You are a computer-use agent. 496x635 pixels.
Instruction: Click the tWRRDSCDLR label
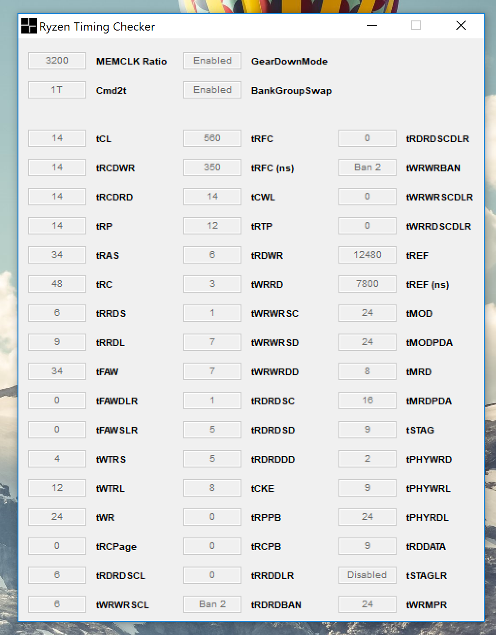pos(439,226)
